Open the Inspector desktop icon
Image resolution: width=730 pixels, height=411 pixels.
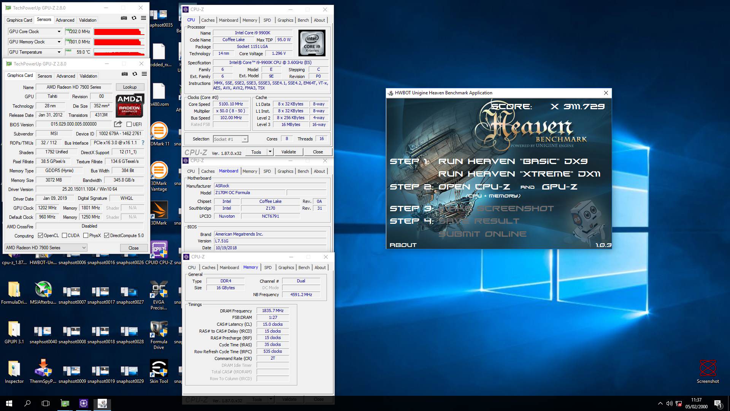[x=14, y=372]
